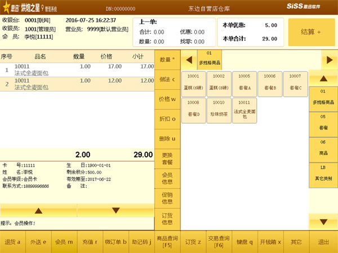Viewport: 338px width, 253px height.
Task: Select side category LB 其它类别
Action: point(323,175)
